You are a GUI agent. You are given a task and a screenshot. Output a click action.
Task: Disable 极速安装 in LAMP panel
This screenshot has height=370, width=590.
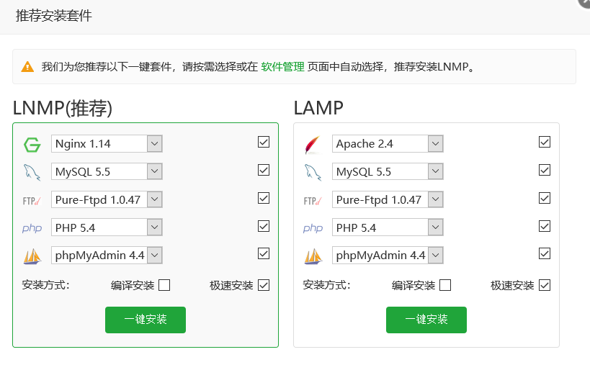[x=545, y=285]
